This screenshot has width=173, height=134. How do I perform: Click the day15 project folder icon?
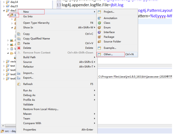click(x=8, y=6)
